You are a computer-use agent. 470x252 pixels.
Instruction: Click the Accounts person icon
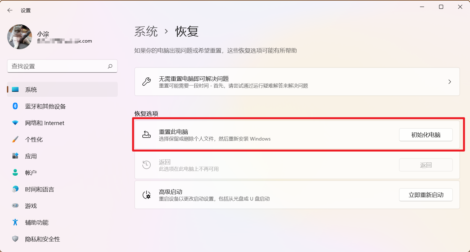click(x=15, y=173)
